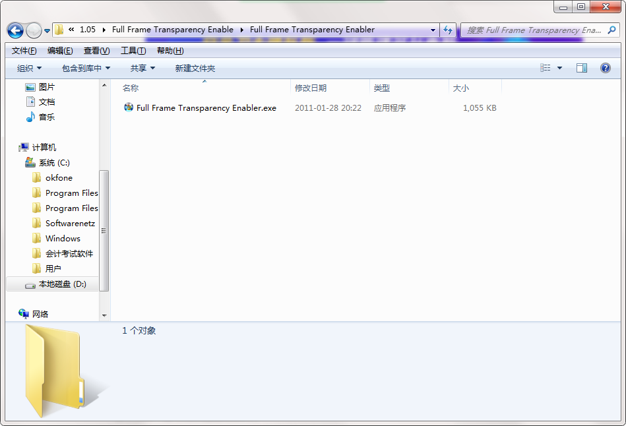Image resolution: width=626 pixels, height=426 pixels.
Task: Select 系统 (C:) drive
Action: (54, 163)
